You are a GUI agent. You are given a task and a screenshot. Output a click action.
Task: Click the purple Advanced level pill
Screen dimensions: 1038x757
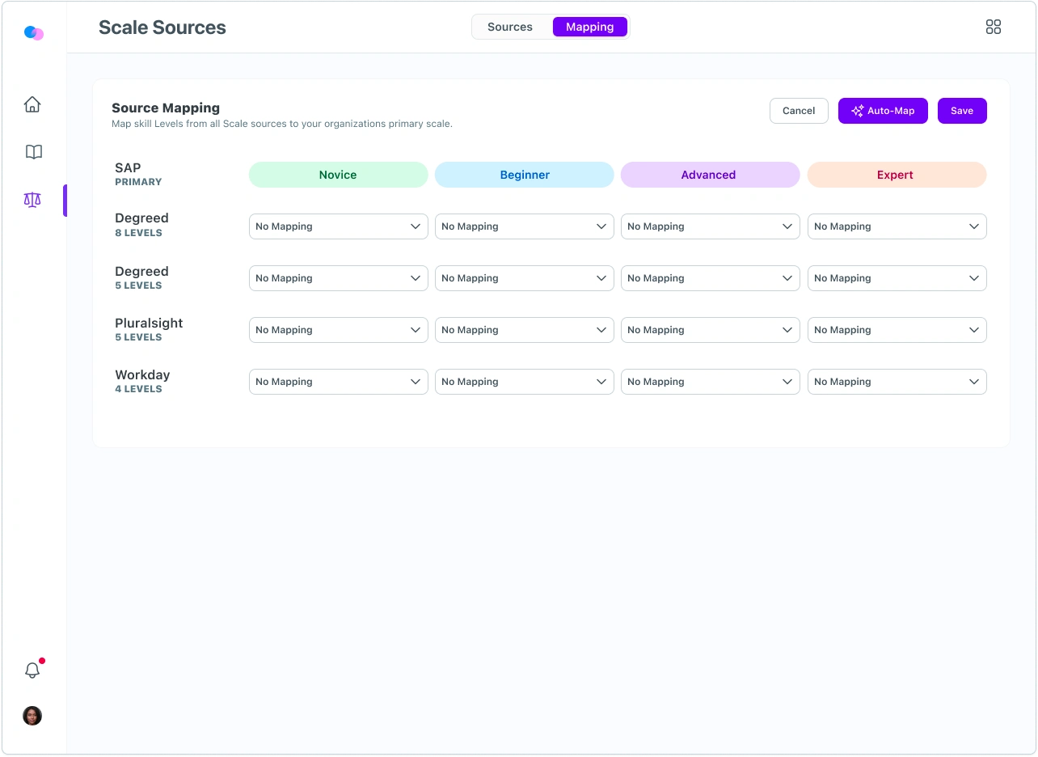pos(710,175)
